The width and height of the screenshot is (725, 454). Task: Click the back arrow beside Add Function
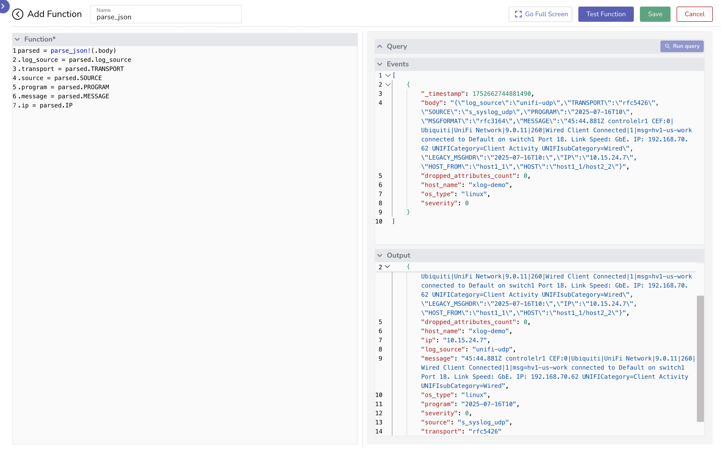point(18,14)
